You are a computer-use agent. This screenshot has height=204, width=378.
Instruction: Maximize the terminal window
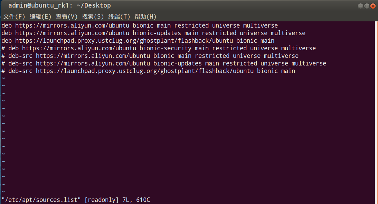point(367,6)
